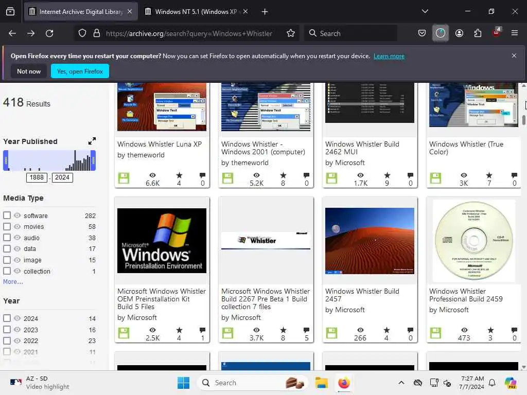Image resolution: width=527 pixels, height=395 pixels.
Task: Open the Firefox application menu
Action: click(514, 33)
